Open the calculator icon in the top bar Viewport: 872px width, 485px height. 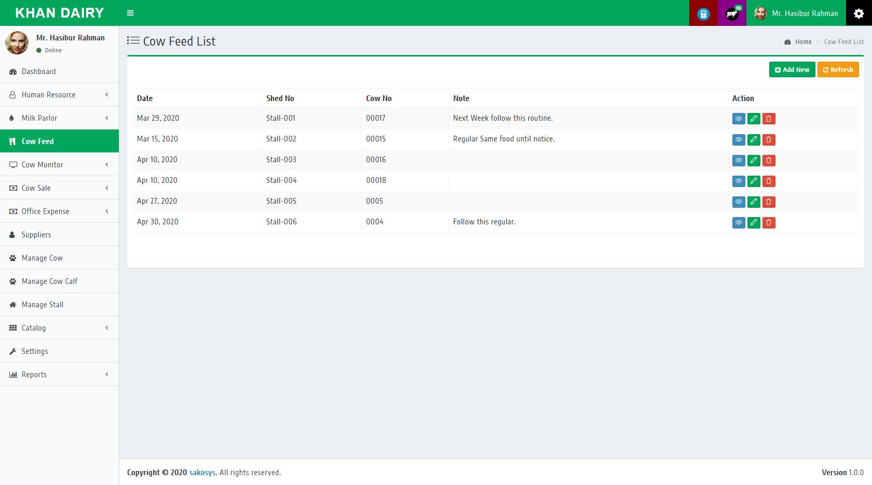point(703,13)
